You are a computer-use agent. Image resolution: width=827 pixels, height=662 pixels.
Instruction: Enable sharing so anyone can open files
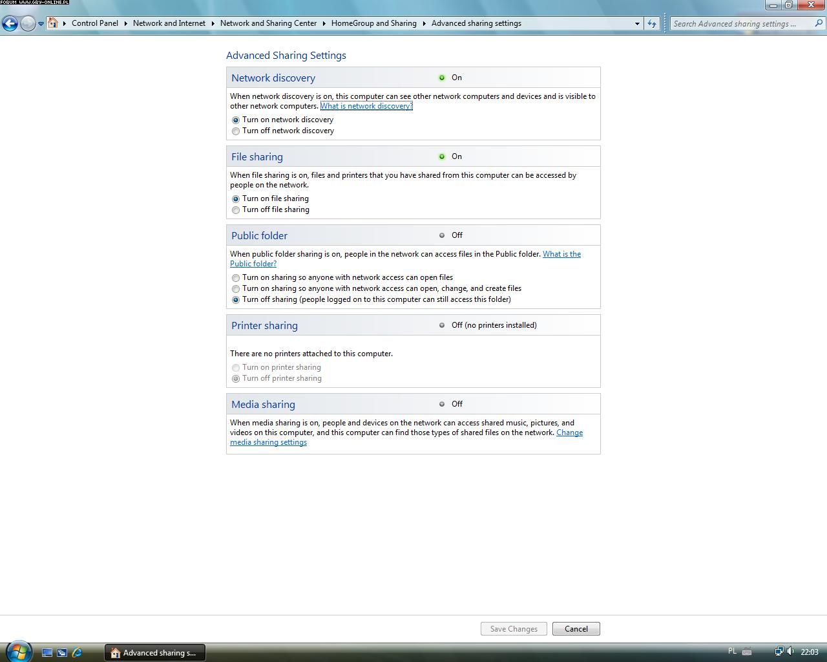pyautogui.click(x=236, y=278)
